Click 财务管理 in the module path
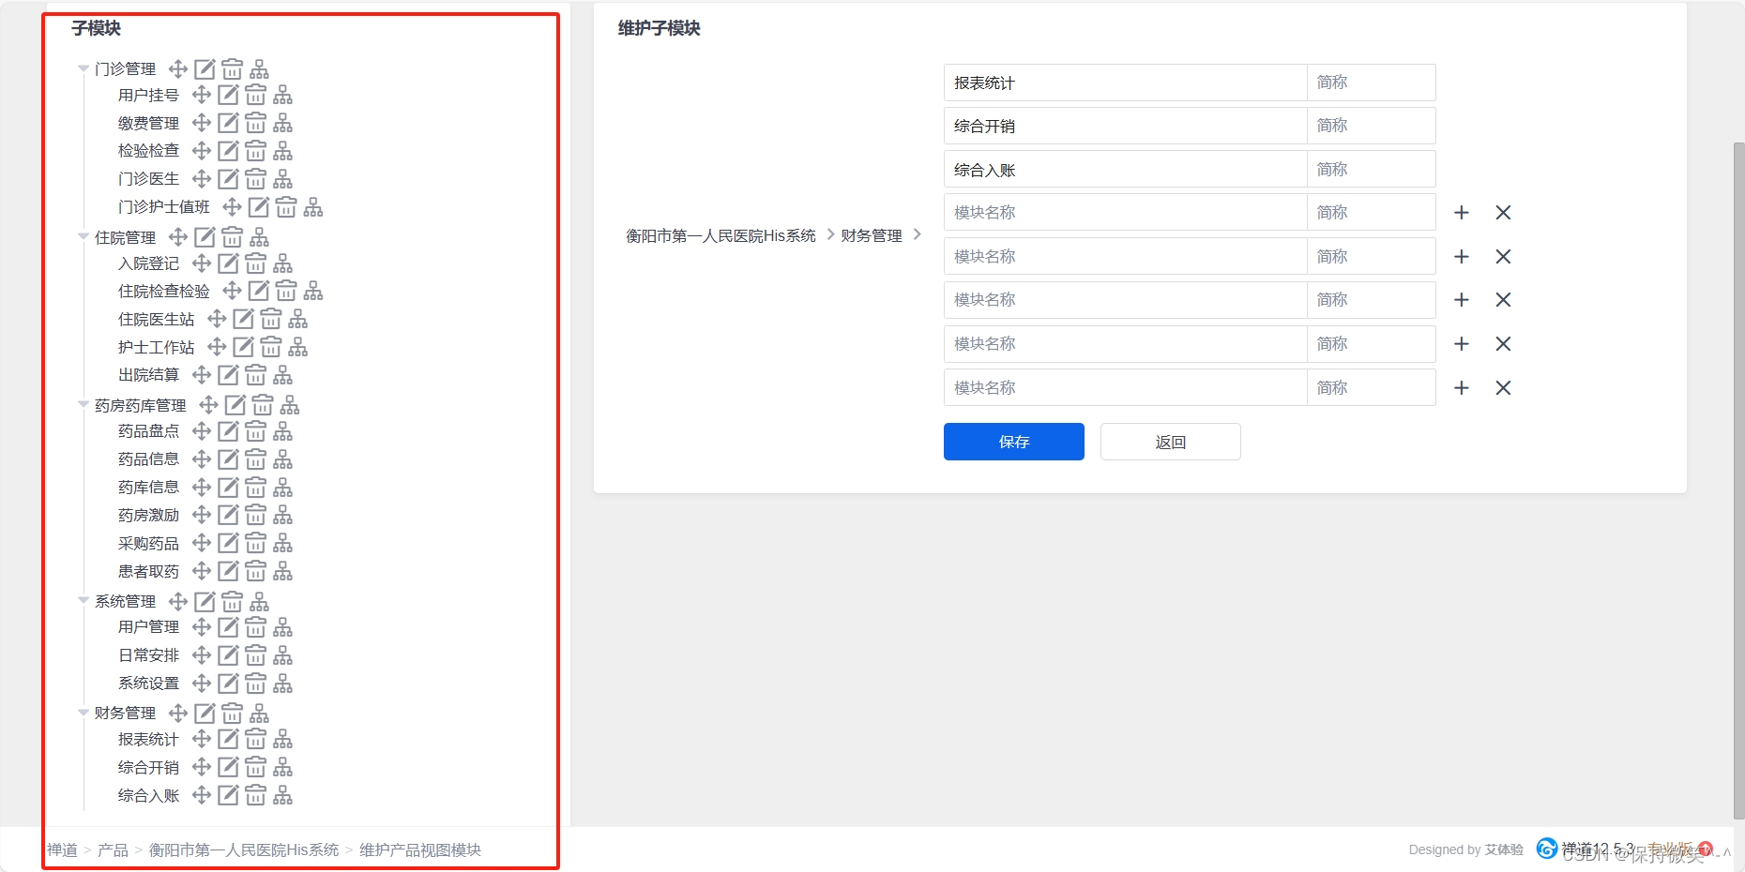This screenshot has width=1745, height=872. point(872,235)
